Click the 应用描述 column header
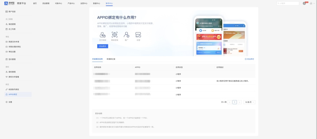317x139 pixels. pos(220,67)
